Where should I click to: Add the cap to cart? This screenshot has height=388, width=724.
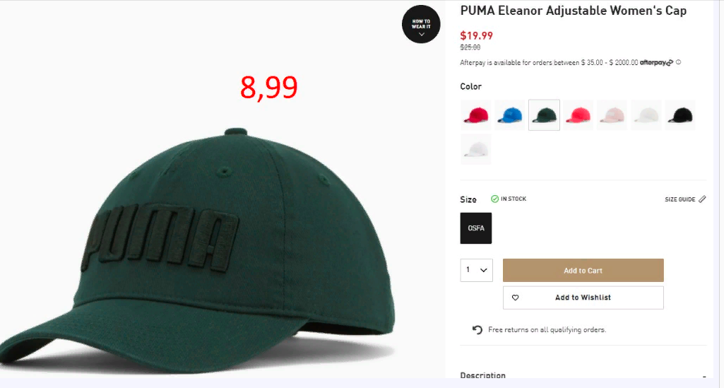(x=583, y=270)
